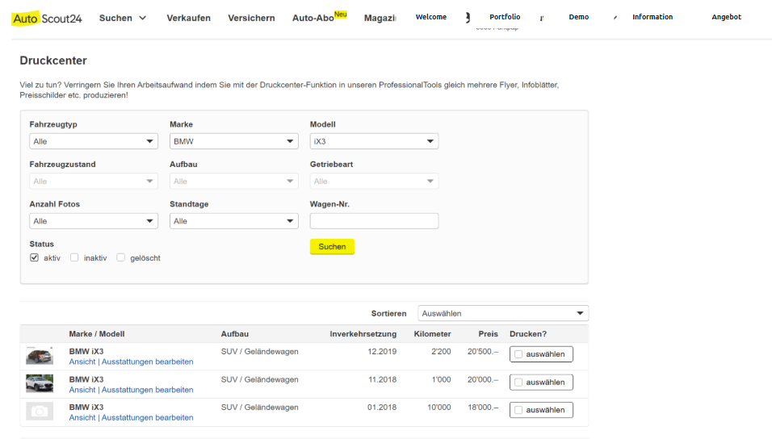The width and height of the screenshot is (772, 439).
Task: Open Ansicht link for the 01.2018 car
Action: (x=82, y=417)
